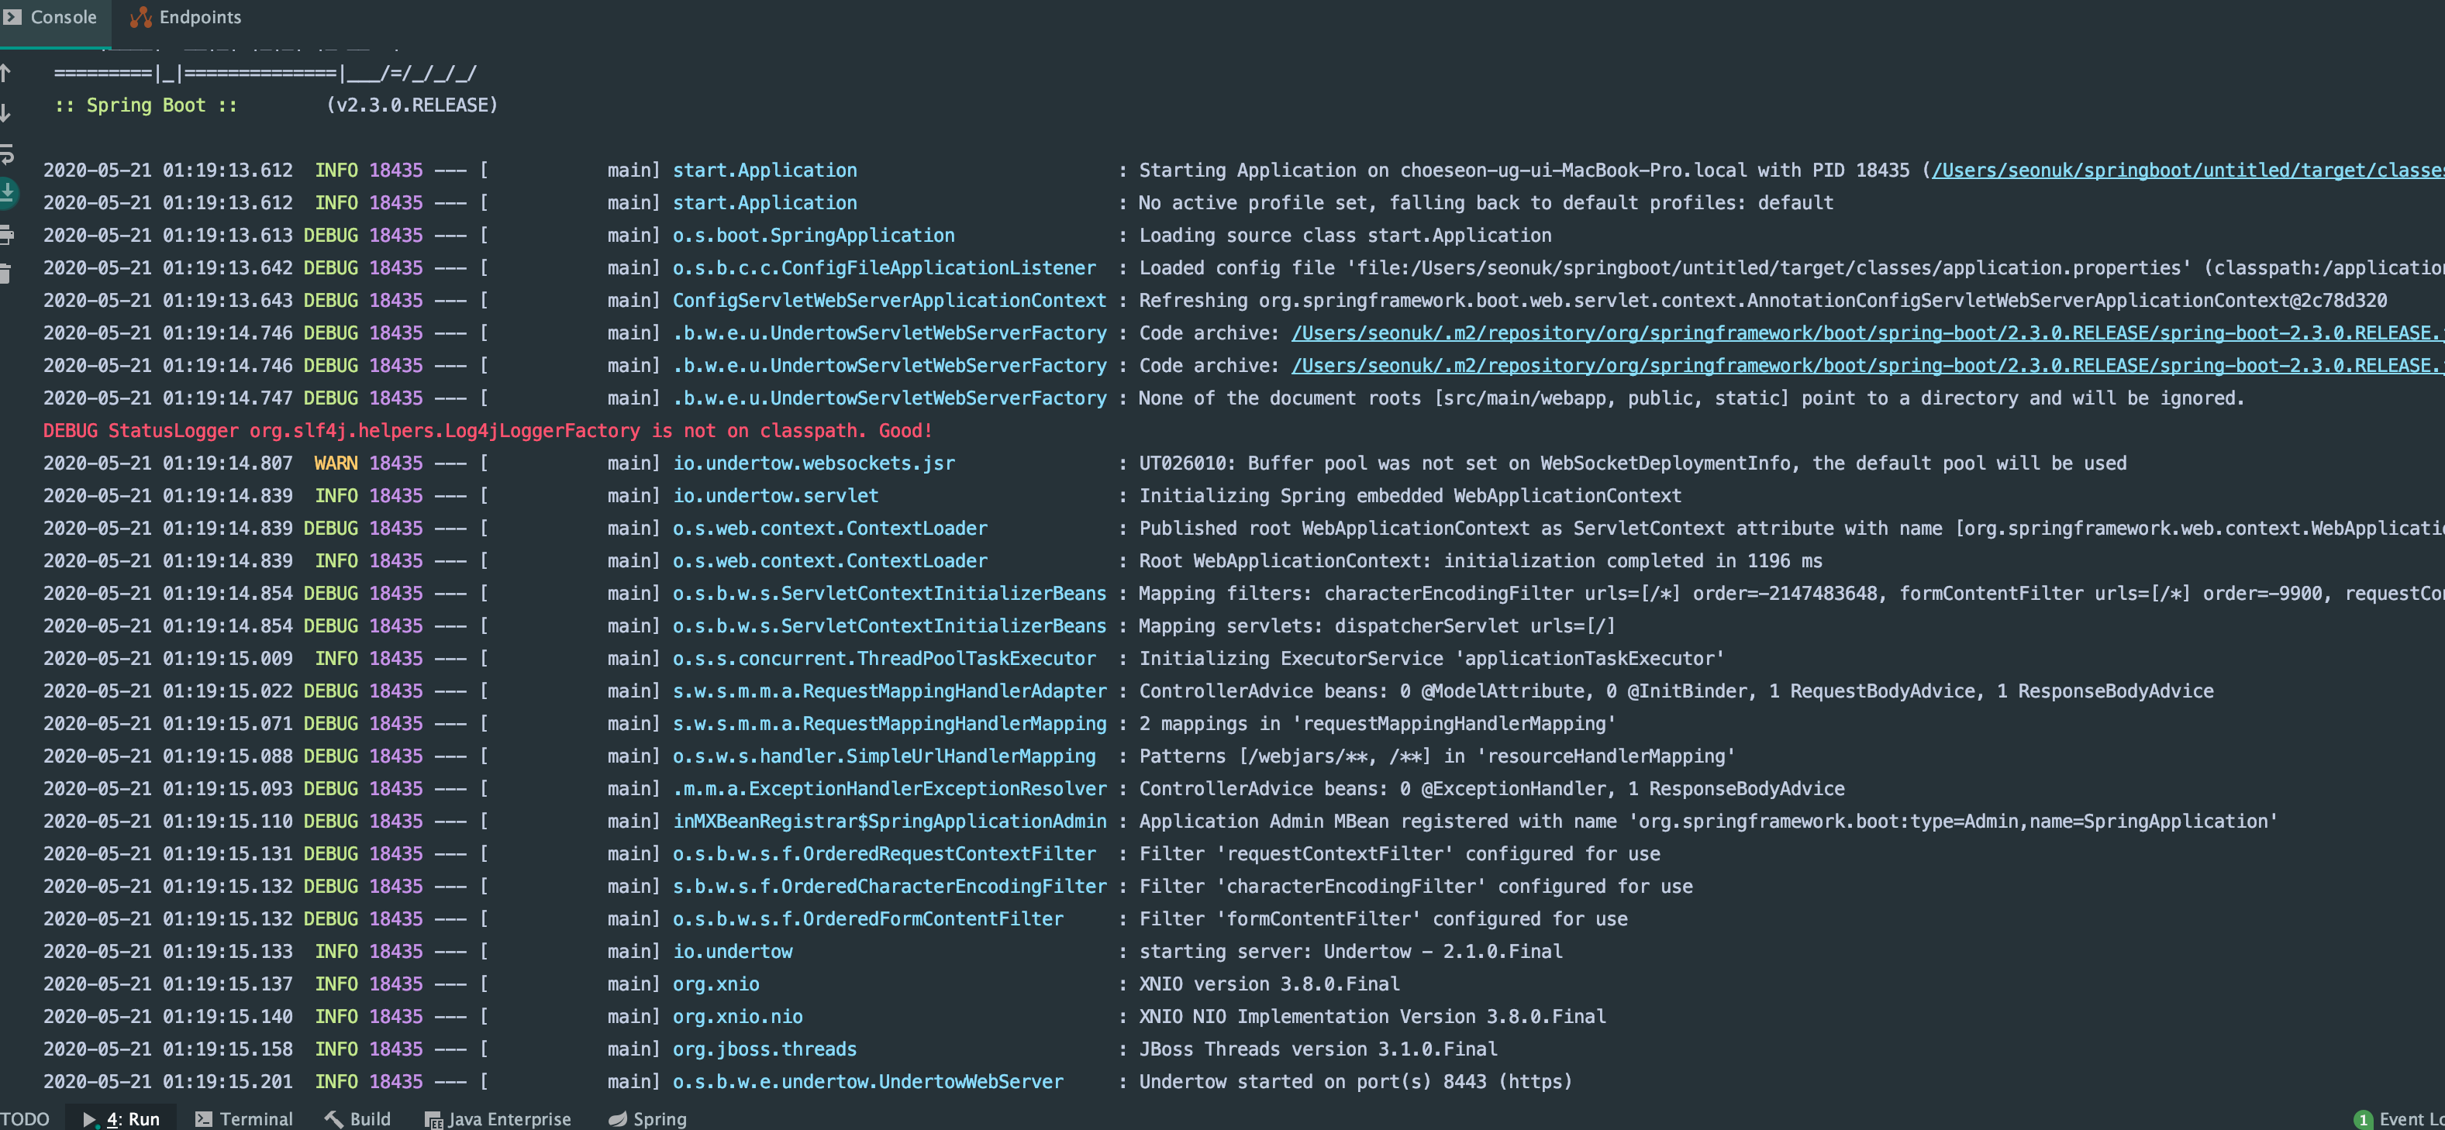This screenshot has height=1130, width=2445.
Task: Open second Code archive spring-boot jar link
Action: point(1860,365)
